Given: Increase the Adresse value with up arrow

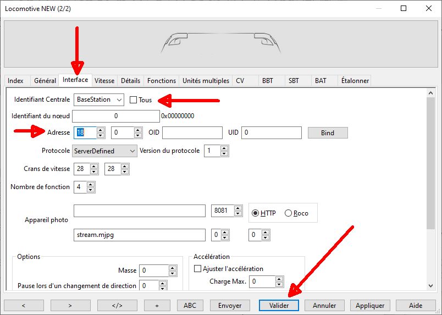Looking at the screenshot, I should tap(101, 130).
